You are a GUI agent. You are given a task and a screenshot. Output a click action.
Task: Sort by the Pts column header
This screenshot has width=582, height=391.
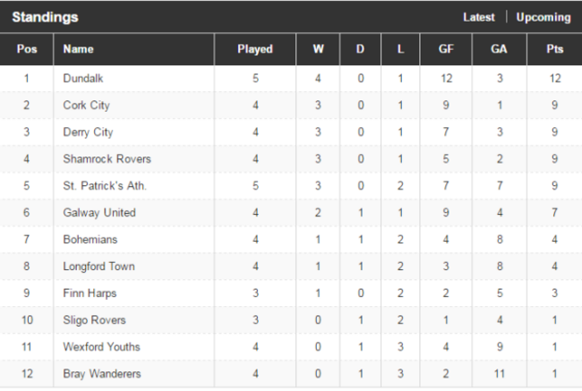[x=554, y=49]
